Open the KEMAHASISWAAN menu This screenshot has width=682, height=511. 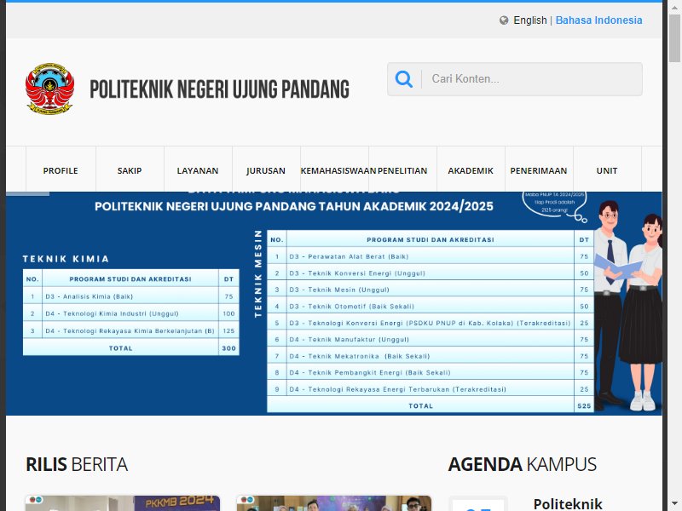334,170
